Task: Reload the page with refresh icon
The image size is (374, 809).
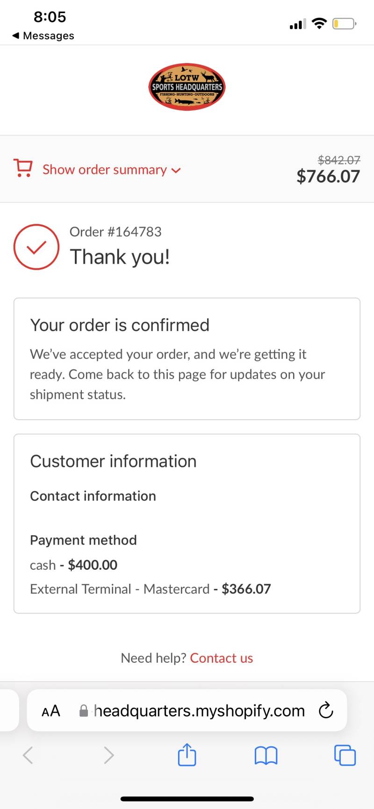Action: [x=326, y=710]
